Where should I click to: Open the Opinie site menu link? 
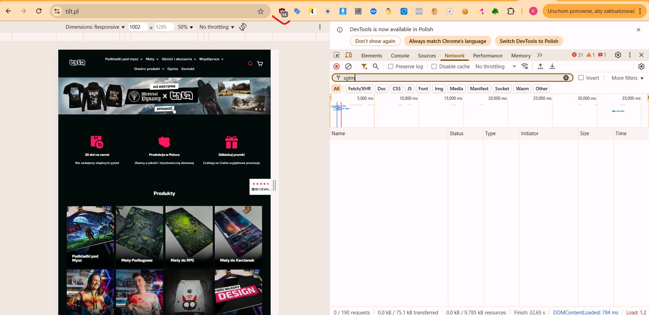click(x=172, y=69)
